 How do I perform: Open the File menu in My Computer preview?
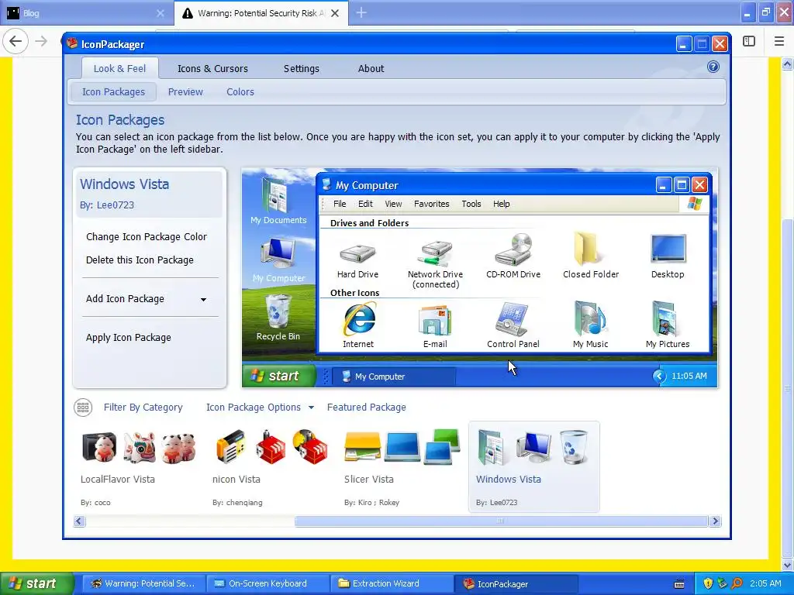[x=340, y=204]
